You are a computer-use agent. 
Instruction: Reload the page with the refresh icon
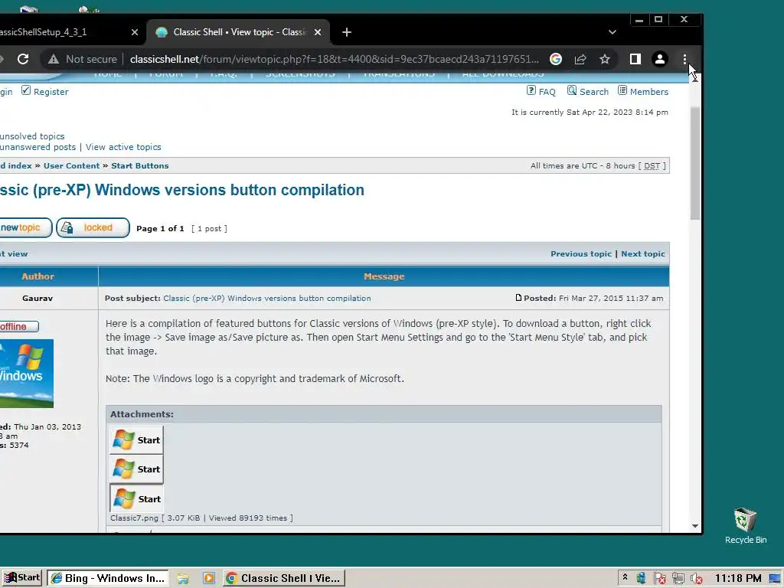click(23, 59)
